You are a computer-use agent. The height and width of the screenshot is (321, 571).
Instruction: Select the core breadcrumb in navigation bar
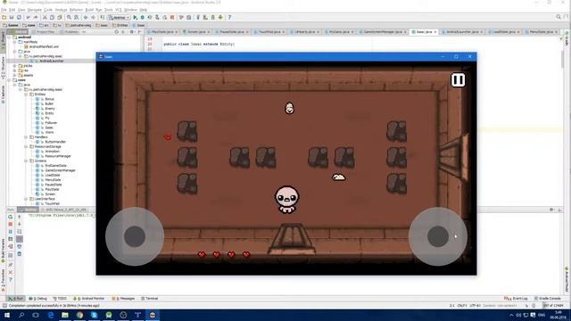29,25
